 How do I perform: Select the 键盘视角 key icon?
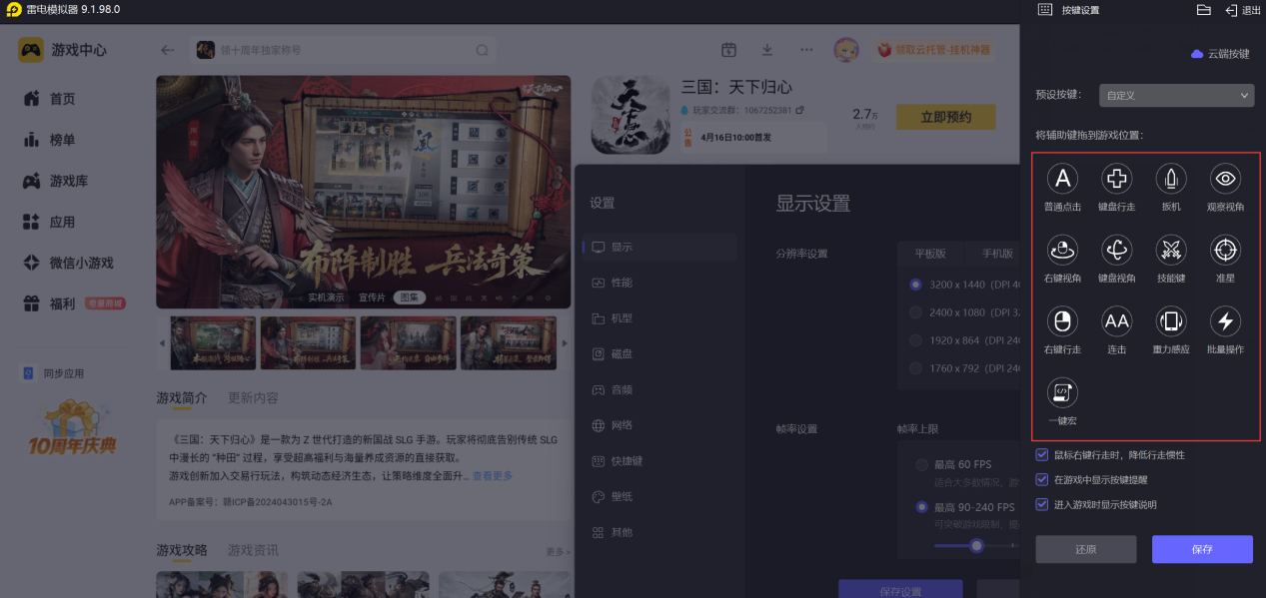(x=1116, y=250)
